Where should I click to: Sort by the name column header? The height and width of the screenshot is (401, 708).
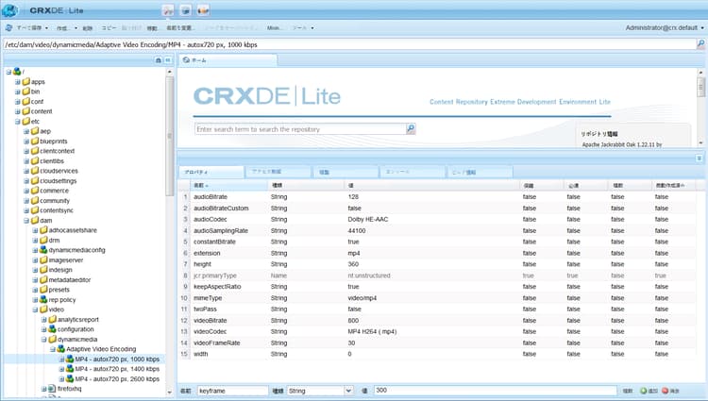tap(229, 185)
